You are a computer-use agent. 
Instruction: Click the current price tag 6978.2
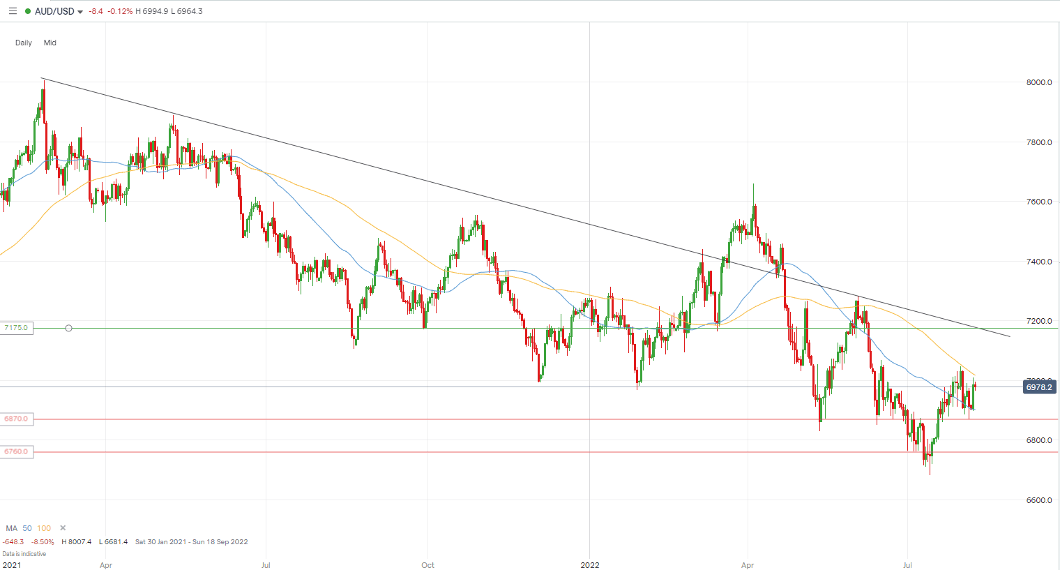tap(1039, 387)
